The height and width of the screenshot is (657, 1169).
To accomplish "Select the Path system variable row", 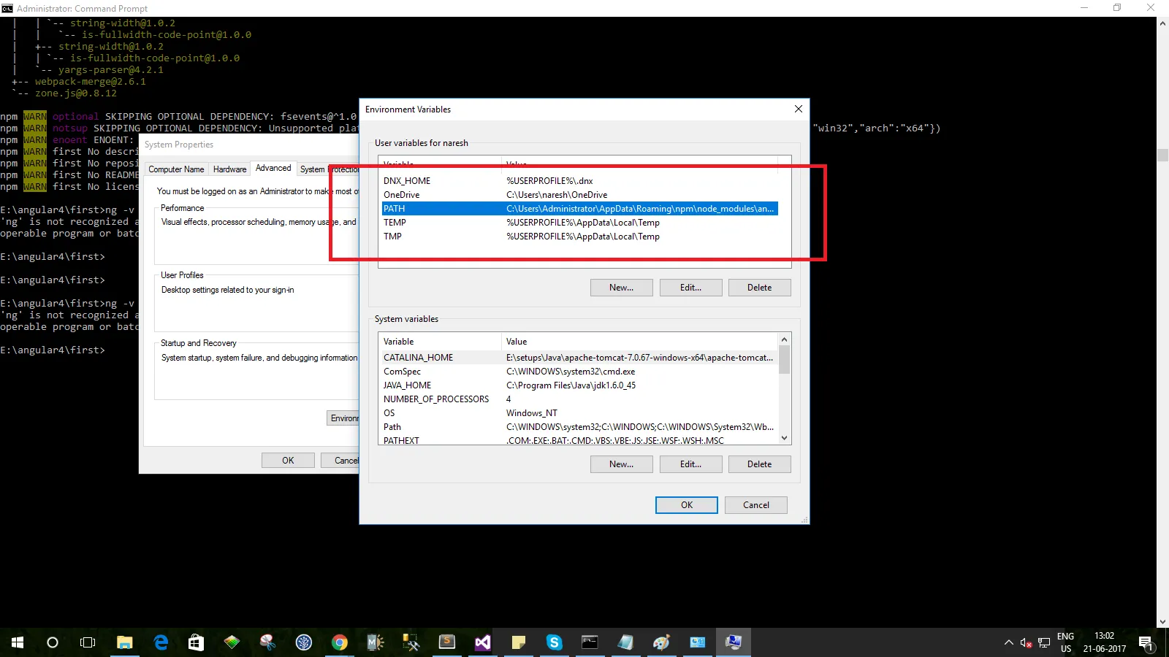I will 579,427.
